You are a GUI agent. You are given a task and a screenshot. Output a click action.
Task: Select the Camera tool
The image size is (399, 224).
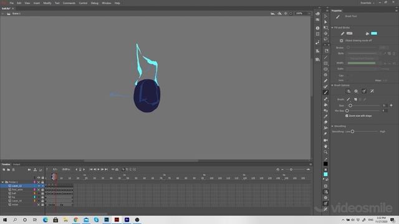pos(325,140)
